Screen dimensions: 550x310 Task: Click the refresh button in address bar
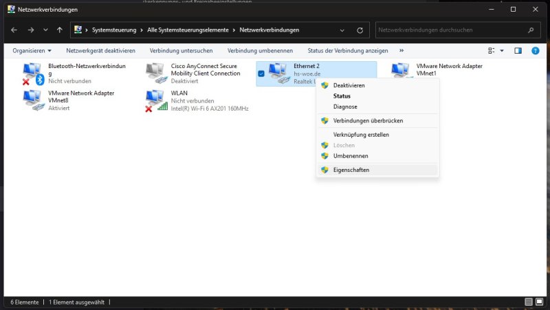coord(360,30)
